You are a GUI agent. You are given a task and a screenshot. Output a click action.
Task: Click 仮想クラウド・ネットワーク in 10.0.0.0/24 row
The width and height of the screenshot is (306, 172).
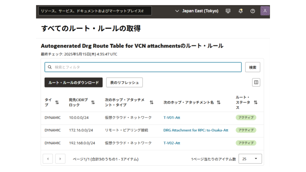(x=128, y=118)
